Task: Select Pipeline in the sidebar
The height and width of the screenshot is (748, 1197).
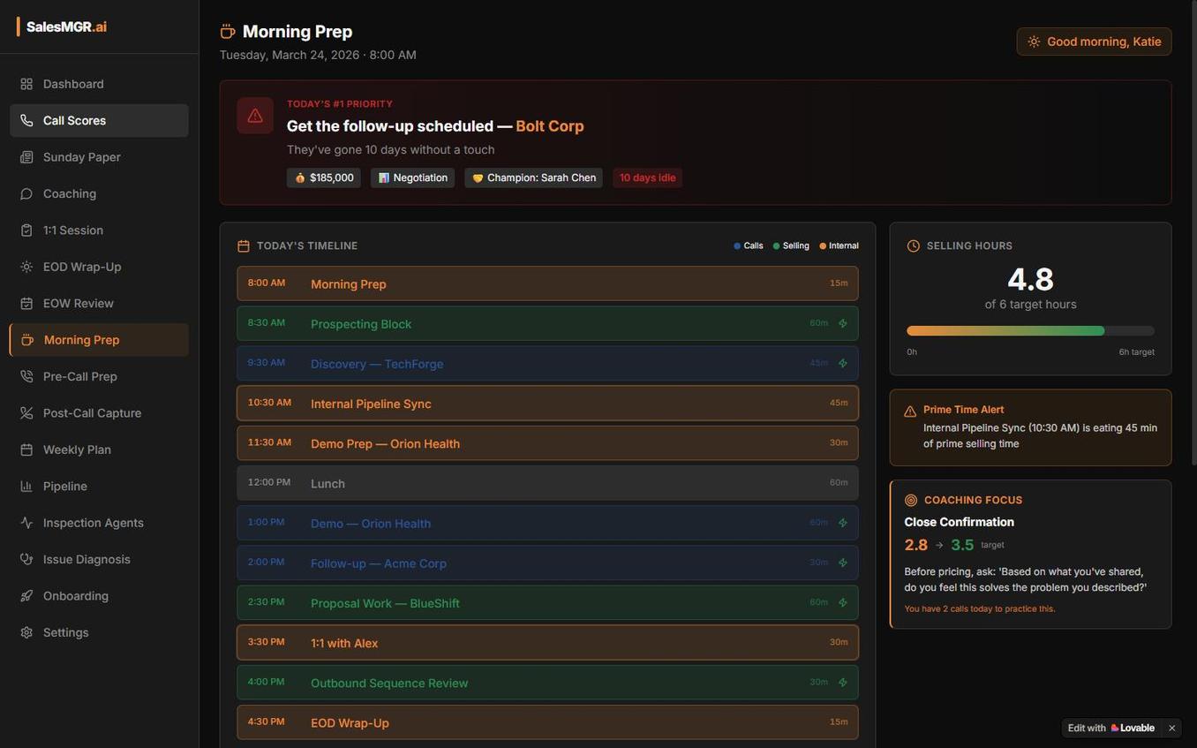Action: pyautogui.click(x=99, y=487)
